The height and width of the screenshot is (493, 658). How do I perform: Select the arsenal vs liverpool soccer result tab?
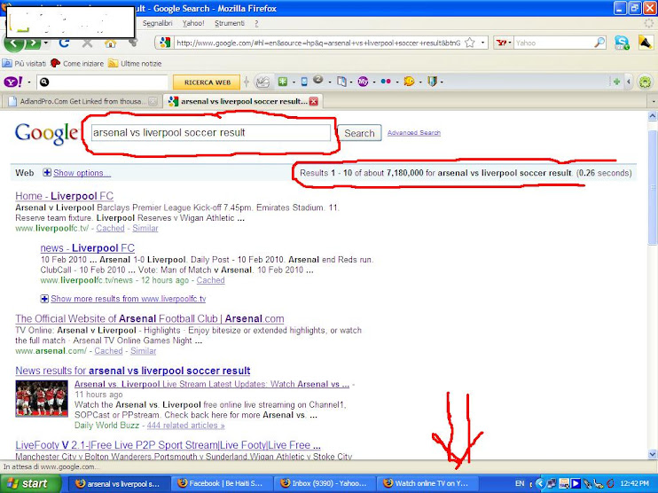pyautogui.click(x=243, y=101)
